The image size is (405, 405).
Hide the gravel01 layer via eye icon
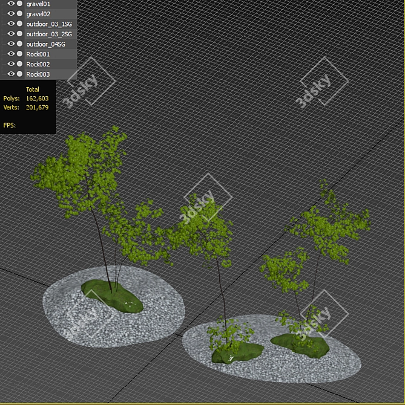pyautogui.click(x=11, y=4)
